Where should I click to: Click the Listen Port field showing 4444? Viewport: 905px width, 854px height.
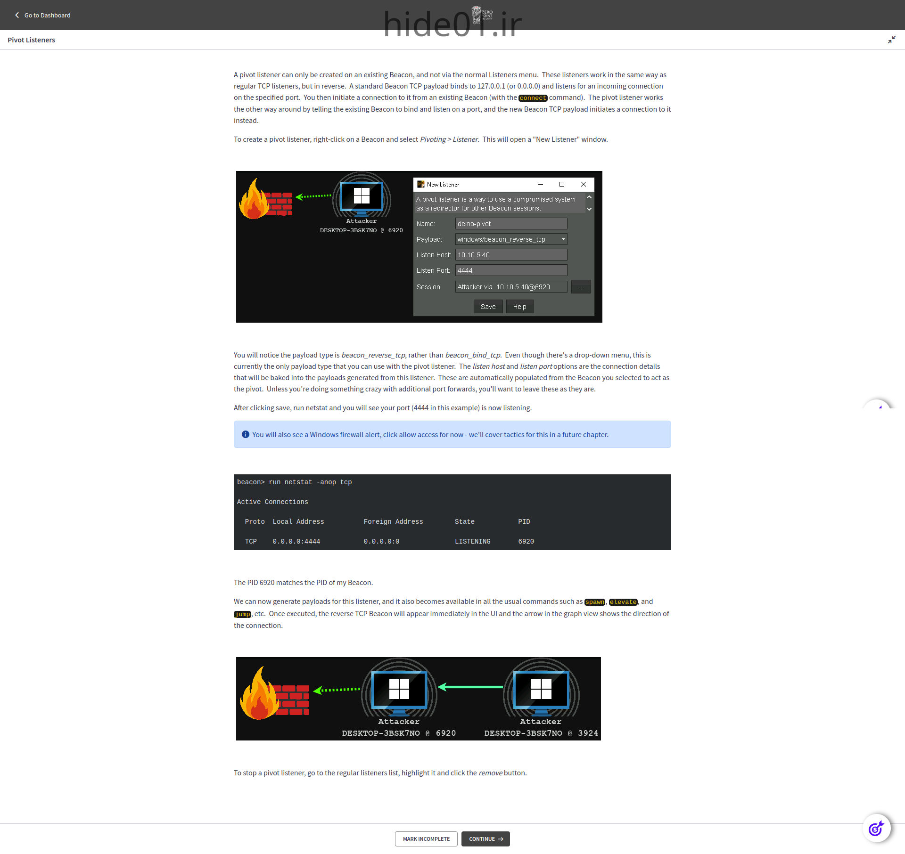click(x=511, y=270)
